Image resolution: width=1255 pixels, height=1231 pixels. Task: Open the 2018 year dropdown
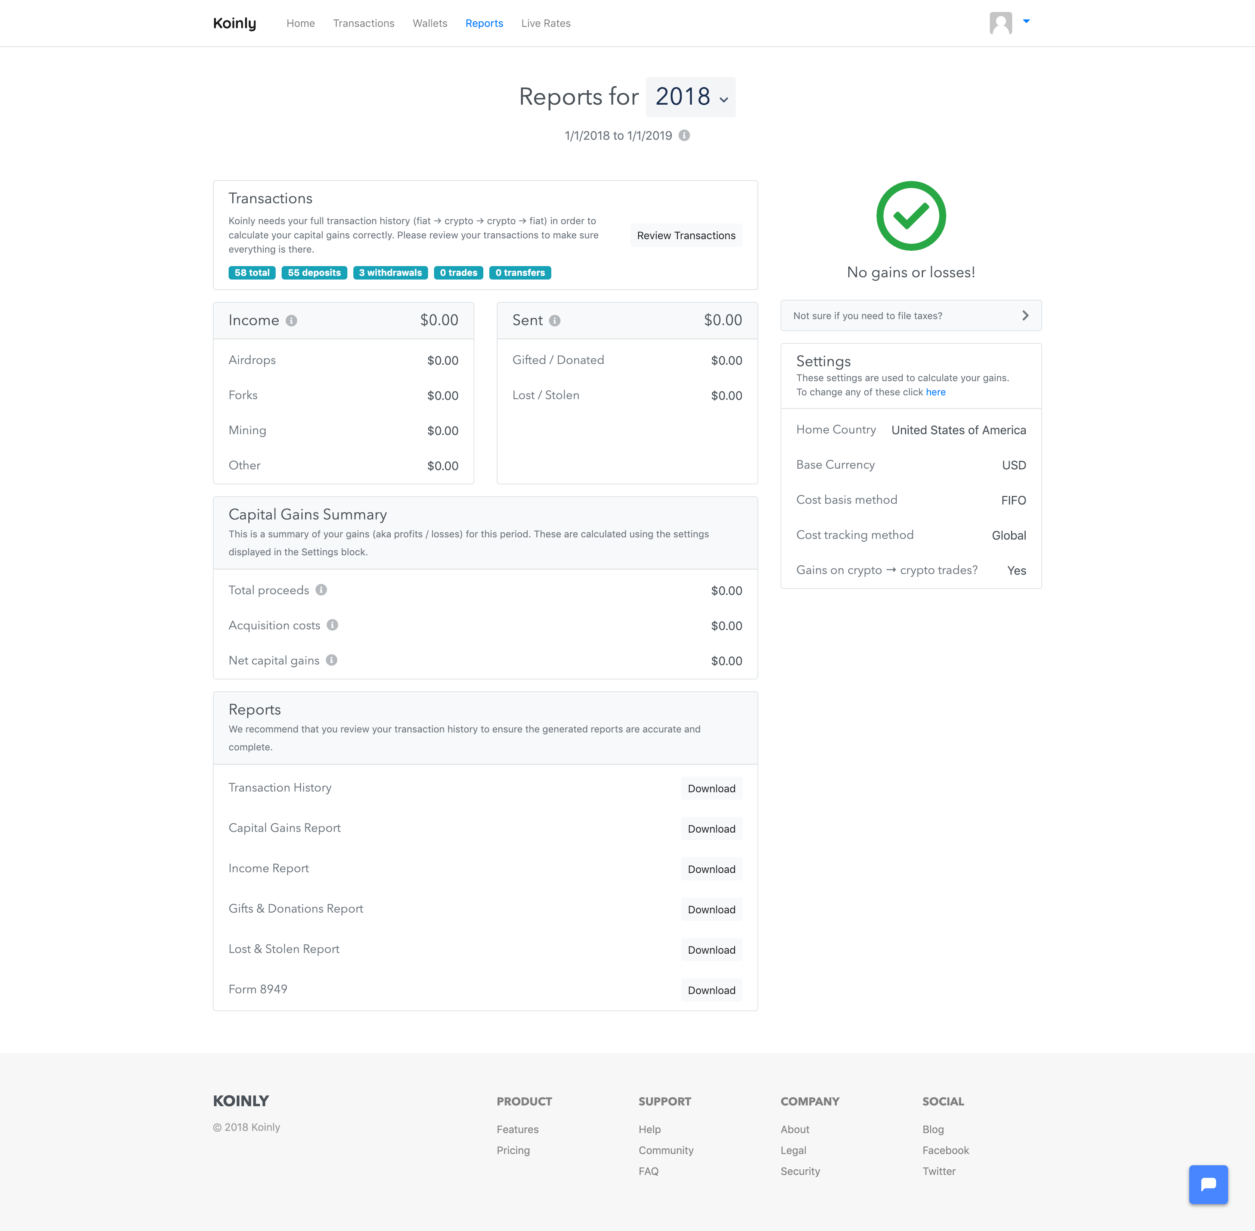point(690,97)
